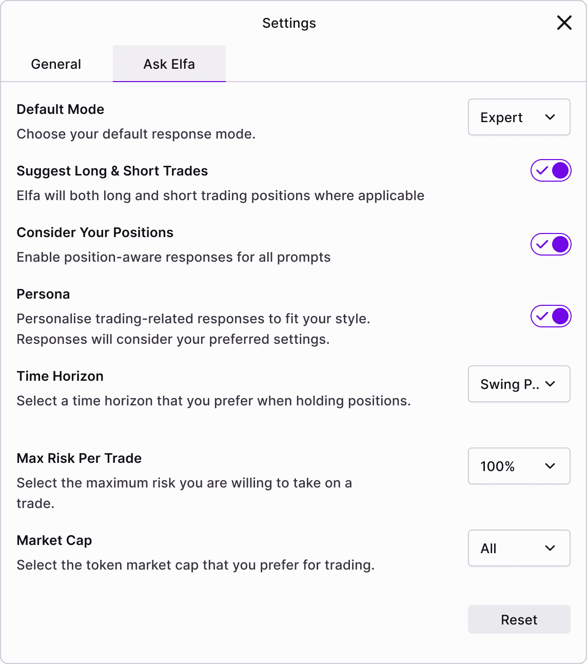The image size is (587, 664).
Task: Open the Max Risk Per Trade dropdown
Action: [x=519, y=466]
